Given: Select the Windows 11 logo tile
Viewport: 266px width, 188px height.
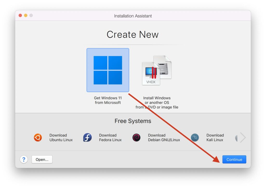Looking at the screenshot, I should [108, 70].
